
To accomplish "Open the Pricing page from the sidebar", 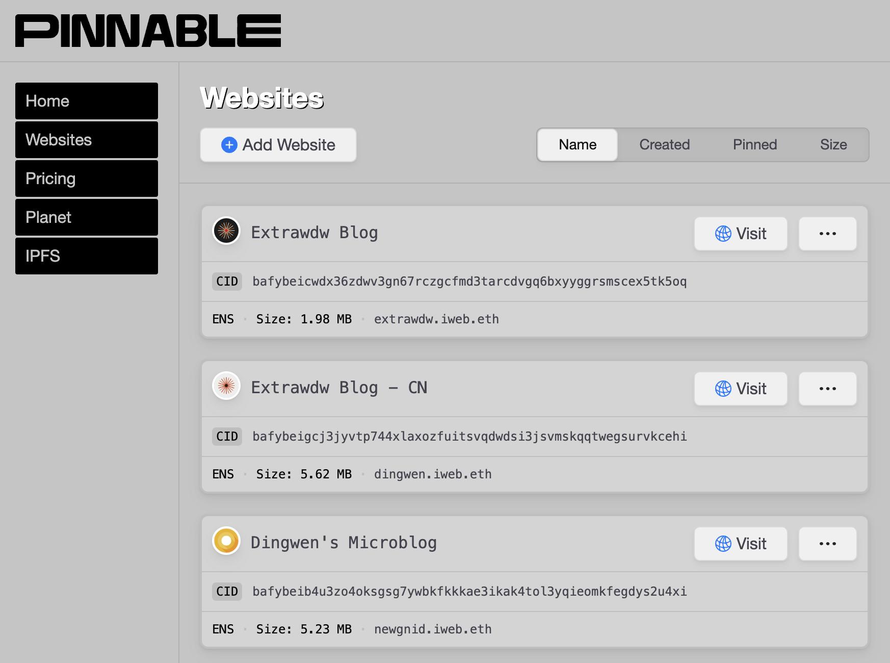I will pos(86,178).
